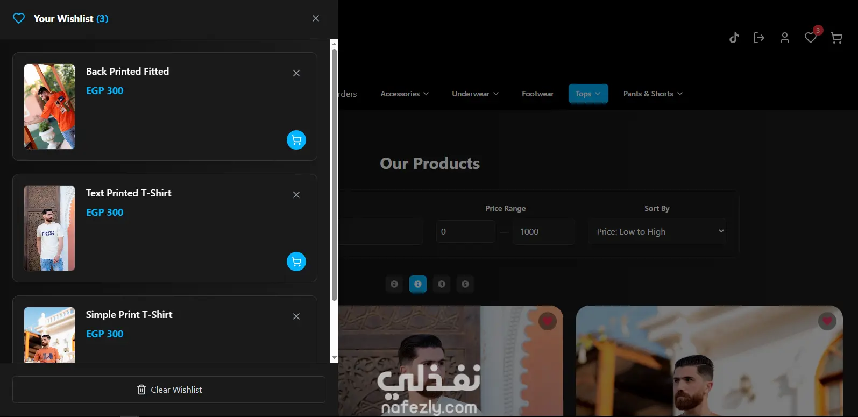
Task: Click the maximum price field showing 1000
Action: point(543,231)
